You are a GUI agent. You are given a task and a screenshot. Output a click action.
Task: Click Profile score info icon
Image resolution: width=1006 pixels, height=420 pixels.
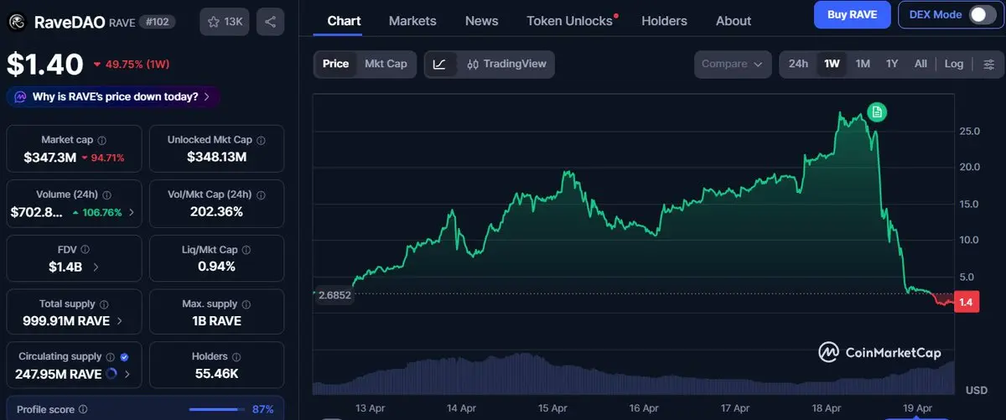pos(83,410)
